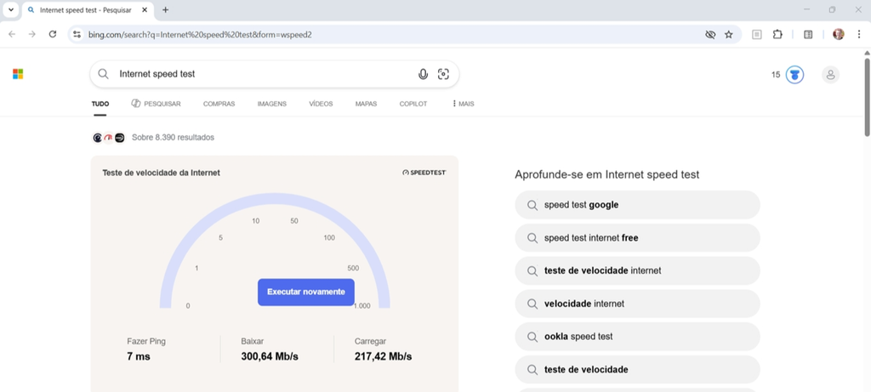Screen dimensions: 871x392
Task: Open speed test internet free suggestion
Action: pos(637,237)
